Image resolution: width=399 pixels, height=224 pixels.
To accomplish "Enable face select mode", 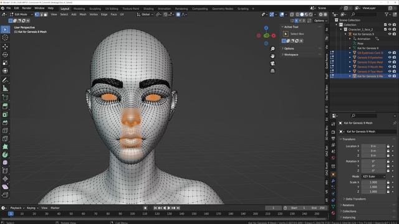I will (46, 14).
